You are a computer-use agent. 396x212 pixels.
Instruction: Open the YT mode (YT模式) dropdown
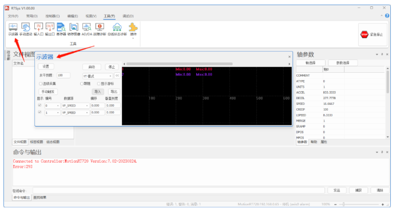(x=97, y=76)
